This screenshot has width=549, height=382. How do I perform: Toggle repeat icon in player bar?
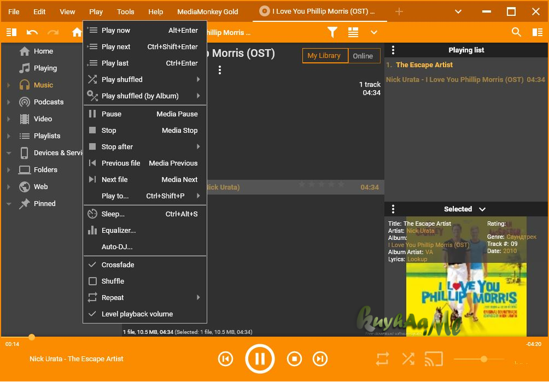click(x=382, y=359)
